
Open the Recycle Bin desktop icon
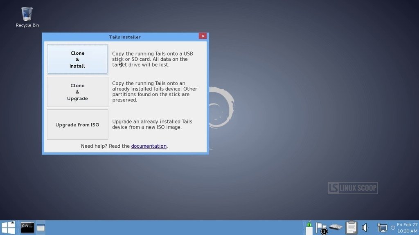pyautogui.click(x=27, y=17)
